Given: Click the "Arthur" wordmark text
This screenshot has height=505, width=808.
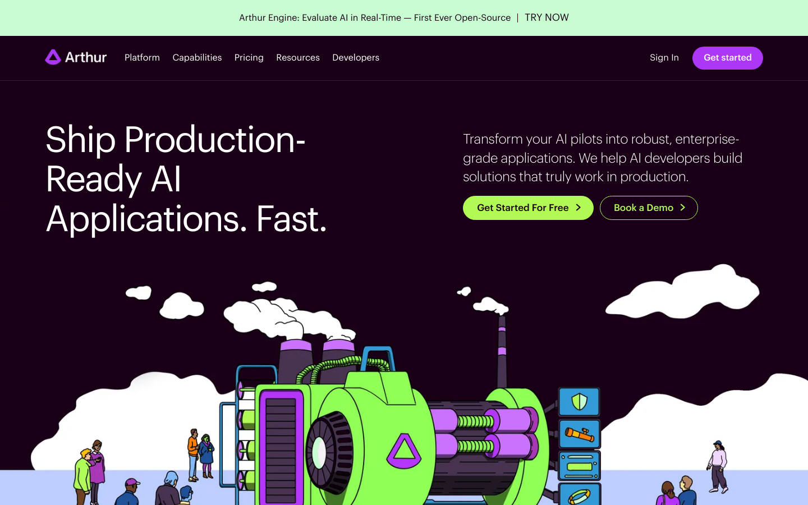Looking at the screenshot, I should point(86,57).
